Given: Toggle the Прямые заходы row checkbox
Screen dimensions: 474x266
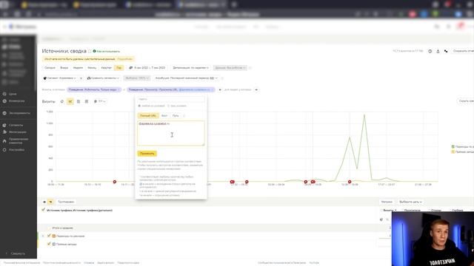Looking at the screenshot, I should click(49, 244).
